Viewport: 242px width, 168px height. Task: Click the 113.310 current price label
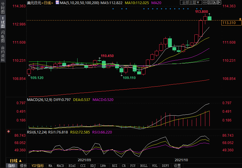click(229, 23)
